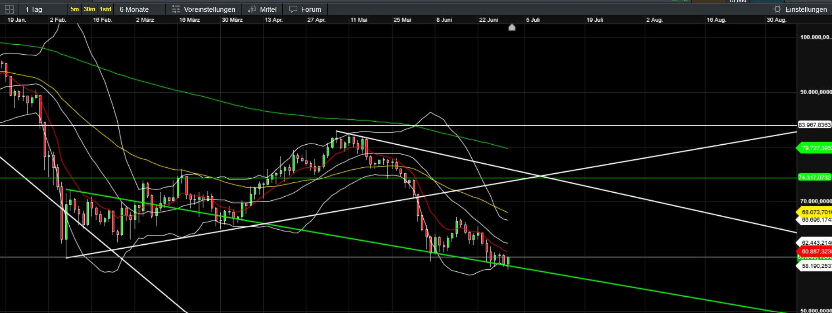Select the yellow 68.073,701 price tag
Screen dimensions: 832x313
click(x=814, y=212)
